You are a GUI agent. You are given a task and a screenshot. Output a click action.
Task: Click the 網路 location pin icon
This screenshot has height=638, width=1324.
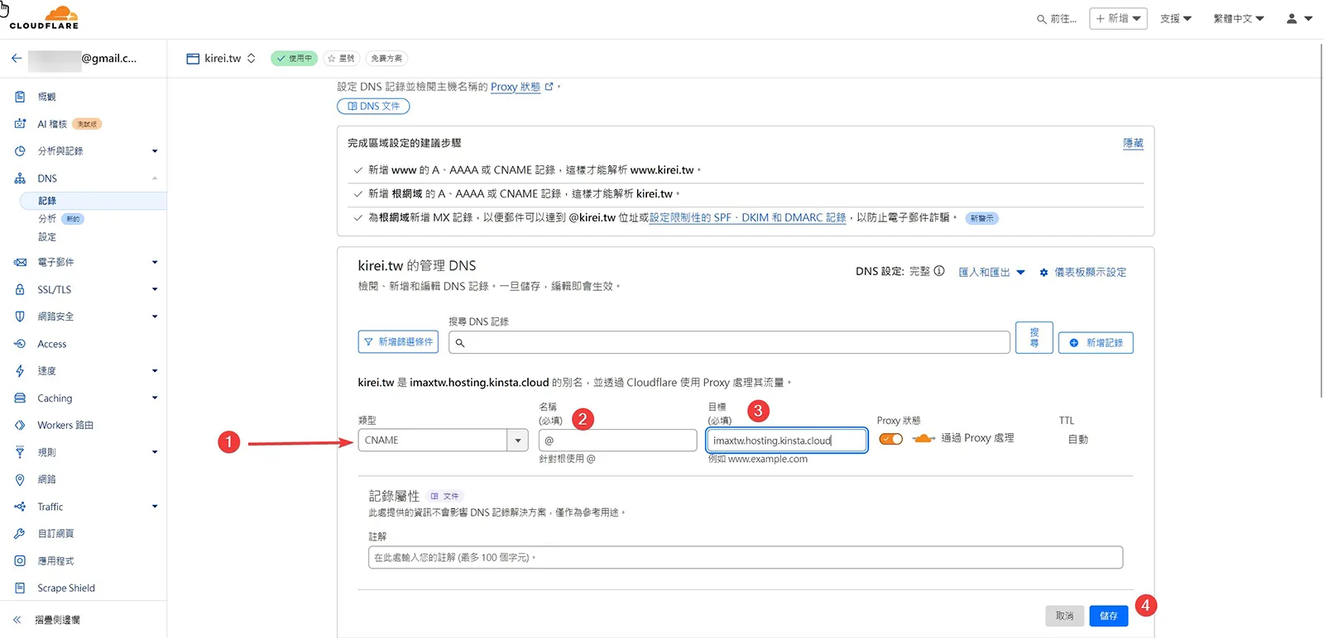coord(20,479)
